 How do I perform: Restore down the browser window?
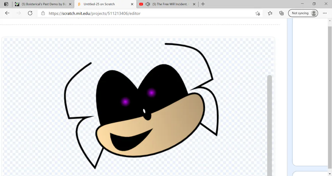[314, 4]
